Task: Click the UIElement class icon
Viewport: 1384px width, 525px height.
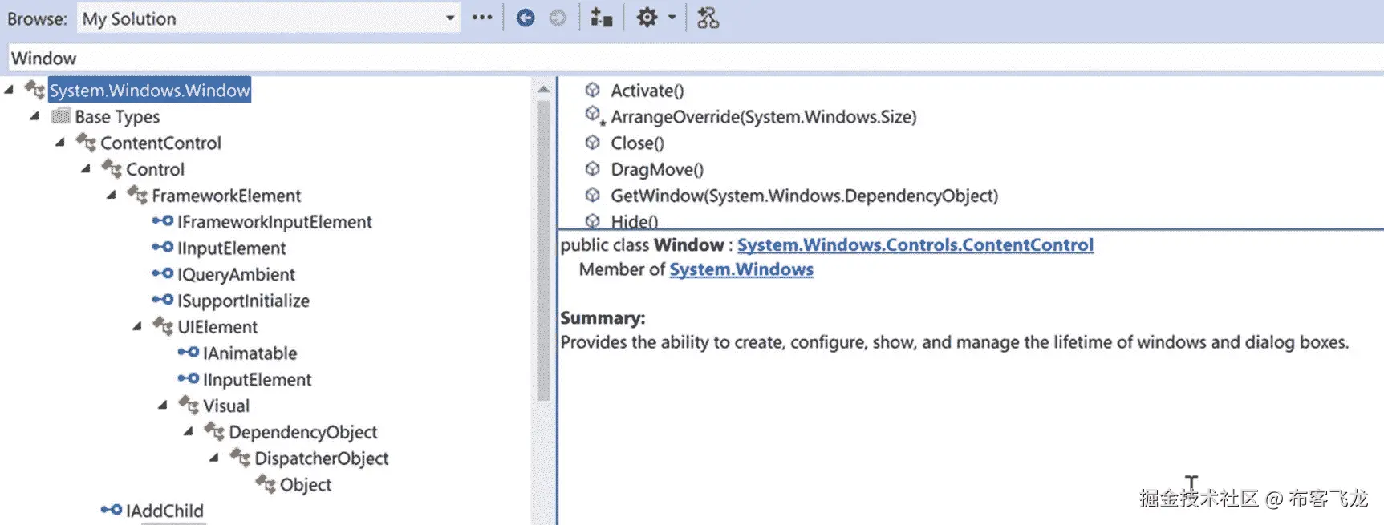Action: point(164,326)
